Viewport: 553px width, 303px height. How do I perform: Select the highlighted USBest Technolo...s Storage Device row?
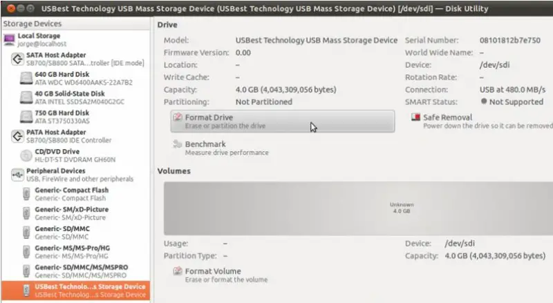point(75,291)
